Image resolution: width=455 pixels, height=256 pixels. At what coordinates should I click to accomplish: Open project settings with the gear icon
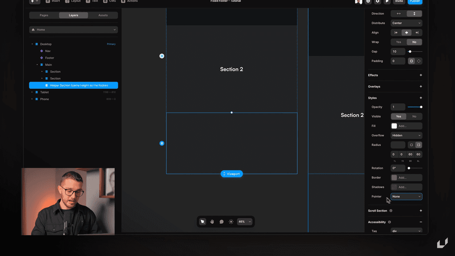pos(379,2)
